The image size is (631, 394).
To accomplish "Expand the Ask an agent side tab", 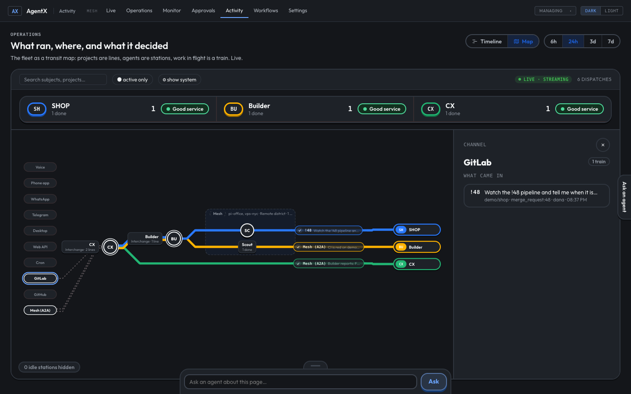I will tap(624, 197).
